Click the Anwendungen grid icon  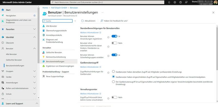(x=3, y=83)
